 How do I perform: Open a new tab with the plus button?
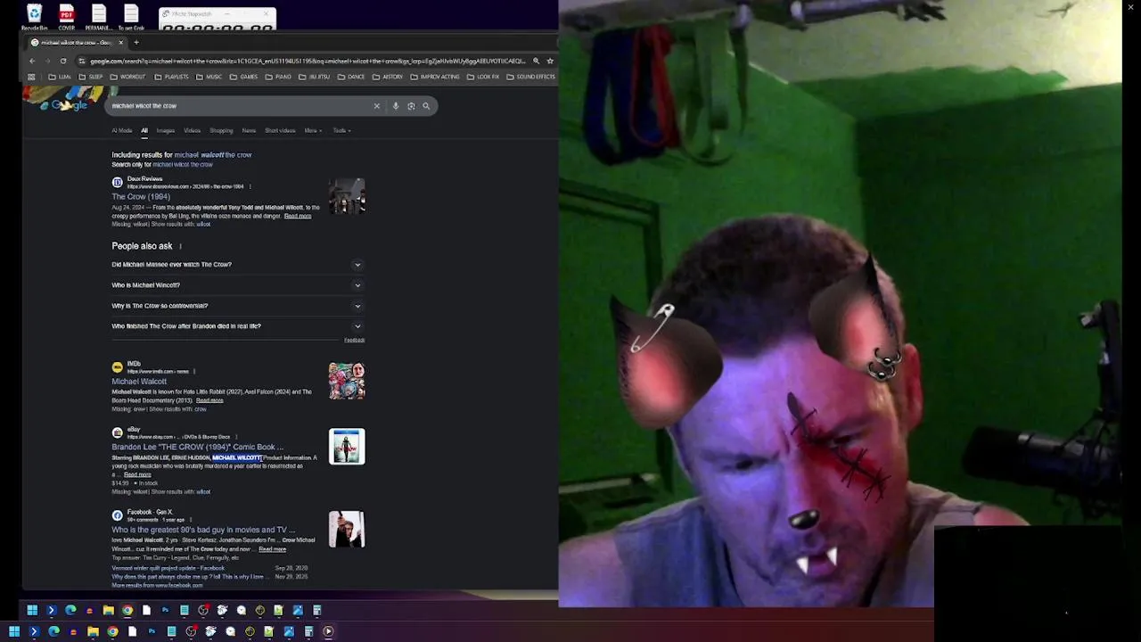point(136,42)
